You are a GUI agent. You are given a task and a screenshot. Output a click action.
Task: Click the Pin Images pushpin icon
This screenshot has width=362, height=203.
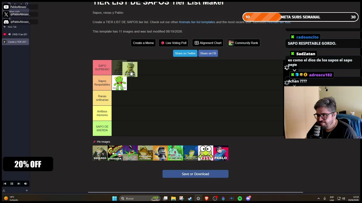tap(94, 142)
